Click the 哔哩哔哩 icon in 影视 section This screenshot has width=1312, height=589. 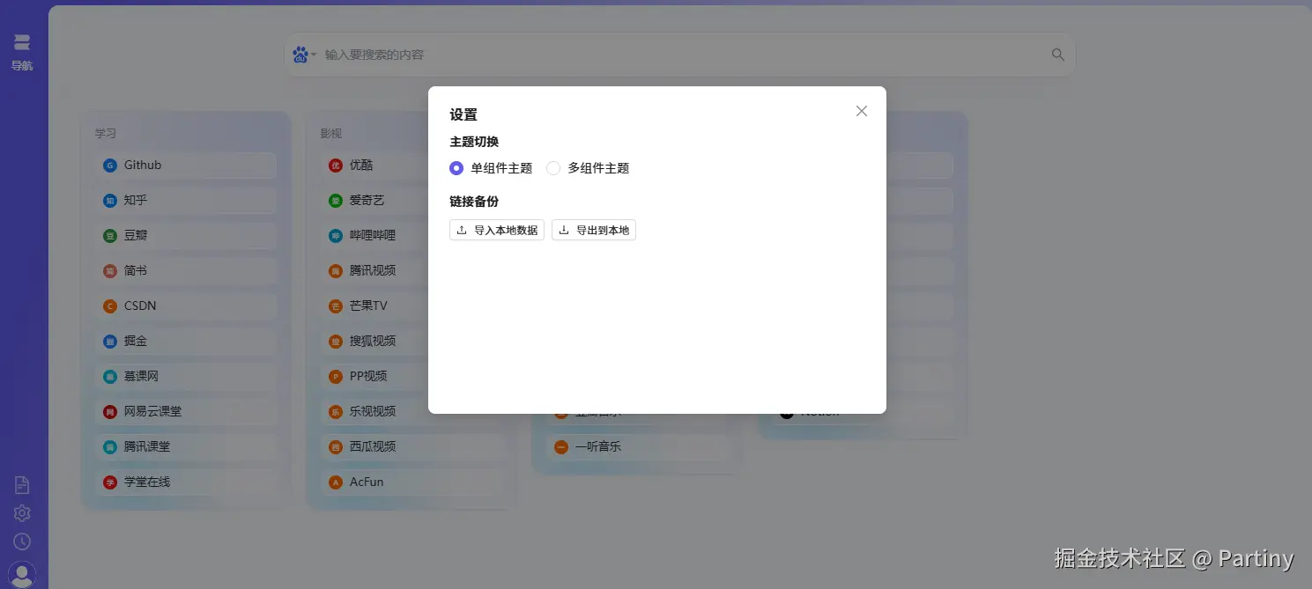point(336,235)
